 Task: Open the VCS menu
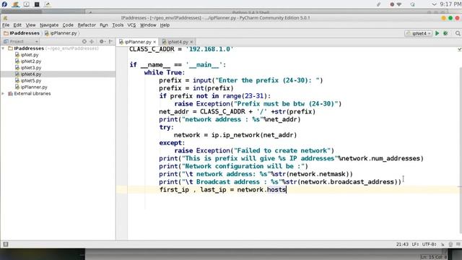(x=131, y=25)
